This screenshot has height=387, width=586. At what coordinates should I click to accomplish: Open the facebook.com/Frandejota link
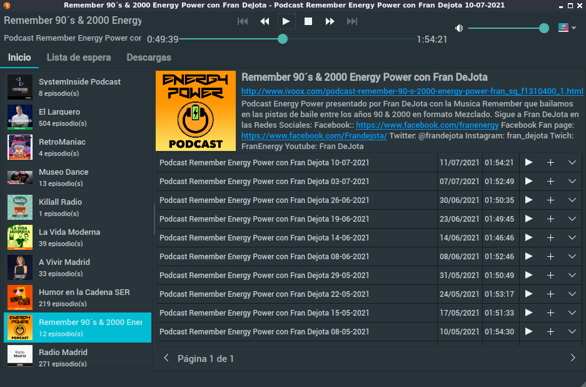314,135
